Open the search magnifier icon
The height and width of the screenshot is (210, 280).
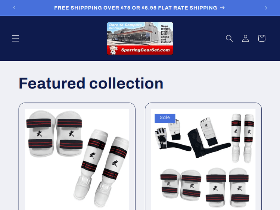coord(229,38)
